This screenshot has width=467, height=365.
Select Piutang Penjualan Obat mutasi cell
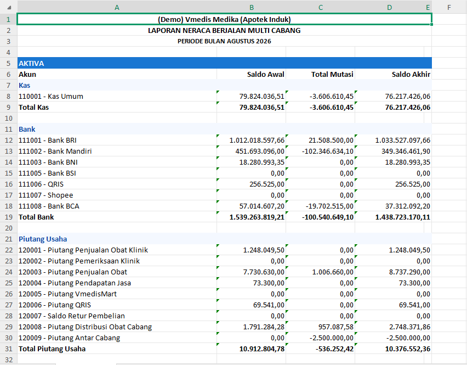(321, 272)
